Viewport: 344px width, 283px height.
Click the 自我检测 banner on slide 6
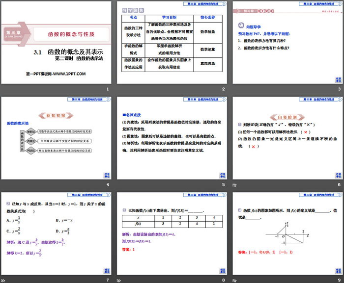pyautogui.click(x=286, y=118)
